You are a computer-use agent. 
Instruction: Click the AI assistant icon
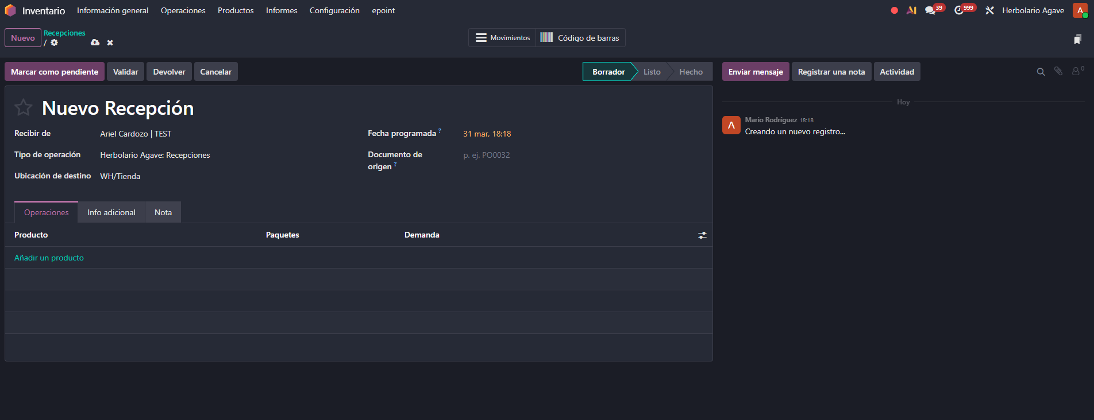pyautogui.click(x=911, y=10)
